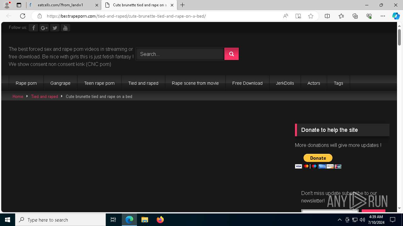This screenshot has width=403, height=226.
Task: Open the JerkDolls menu item
Action: point(285,83)
